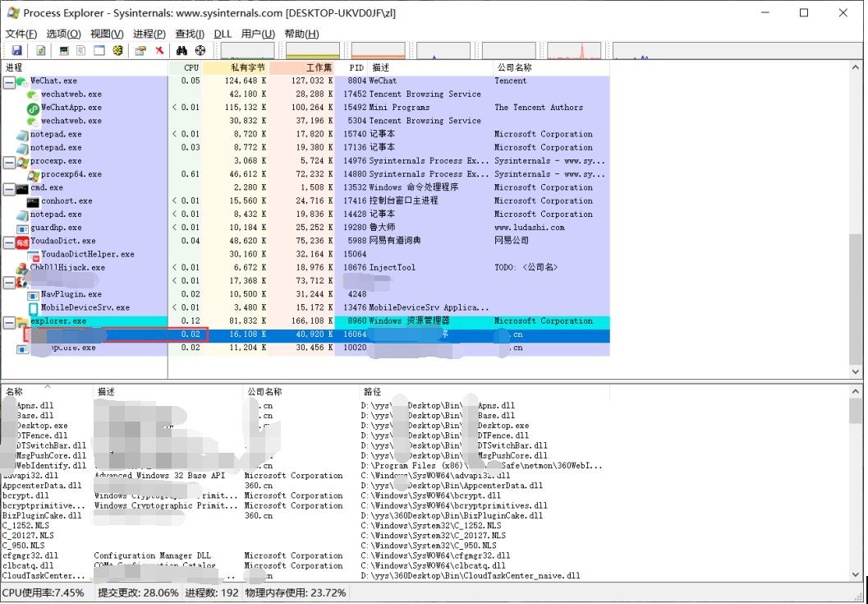The height and width of the screenshot is (604, 868).
Task: Click the ChkDllHijack.exe process icon
Action: pyautogui.click(x=22, y=269)
